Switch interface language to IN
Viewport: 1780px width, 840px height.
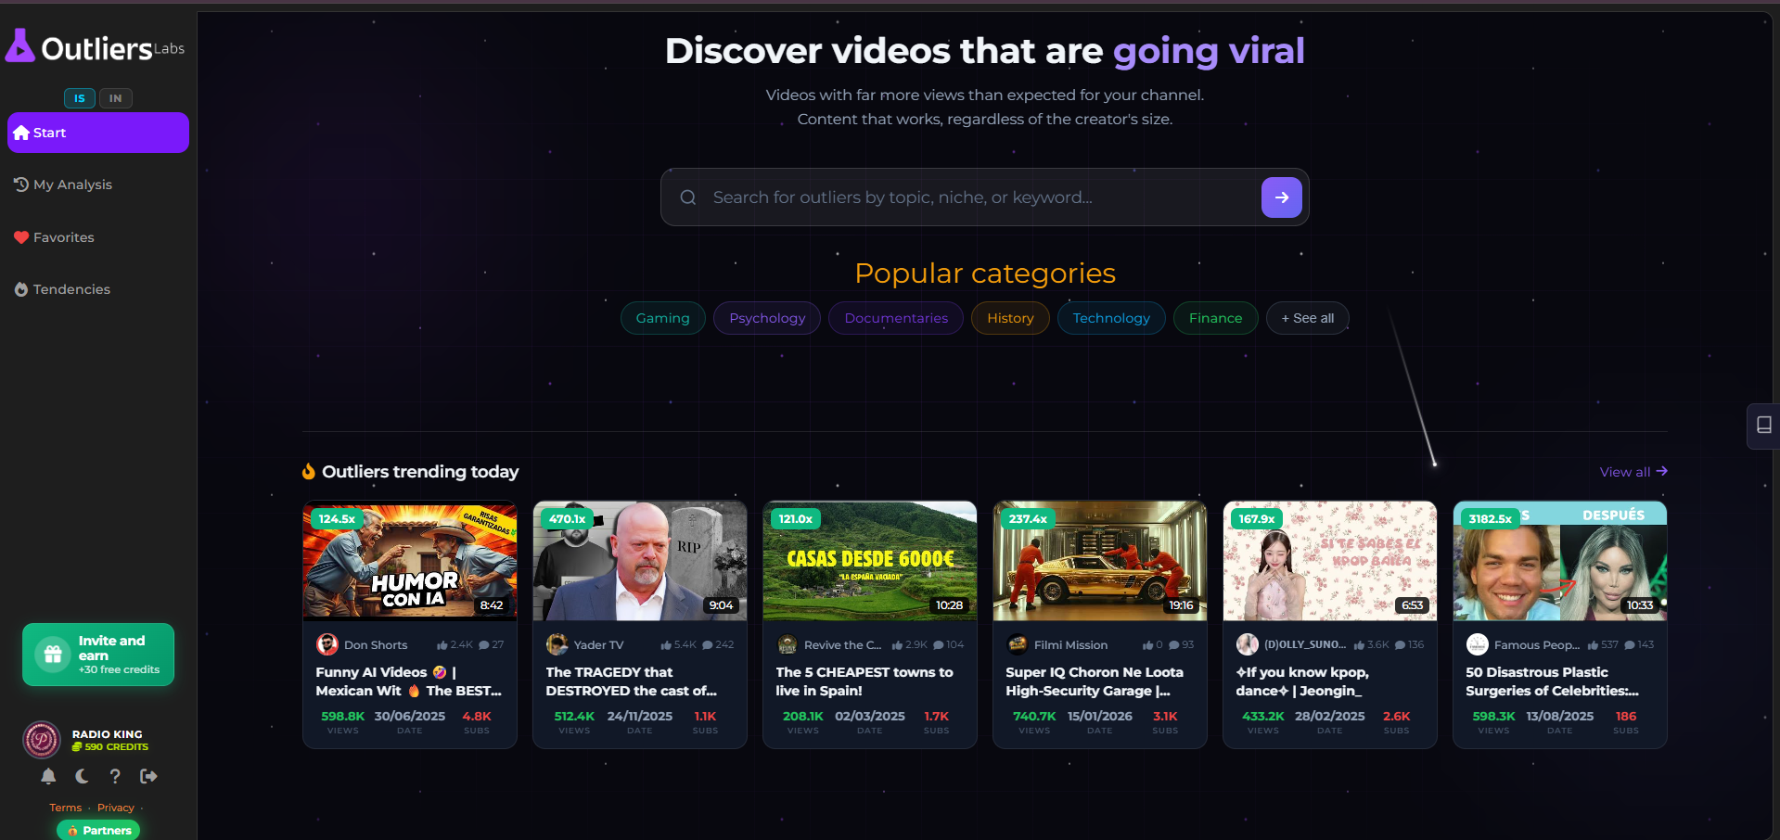[115, 97]
